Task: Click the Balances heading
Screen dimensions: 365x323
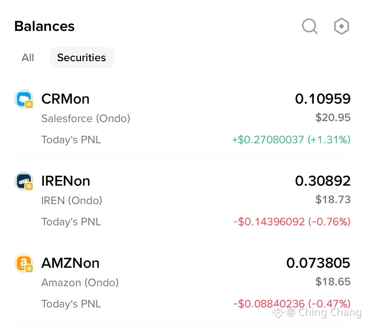Action: pyautogui.click(x=44, y=26)
